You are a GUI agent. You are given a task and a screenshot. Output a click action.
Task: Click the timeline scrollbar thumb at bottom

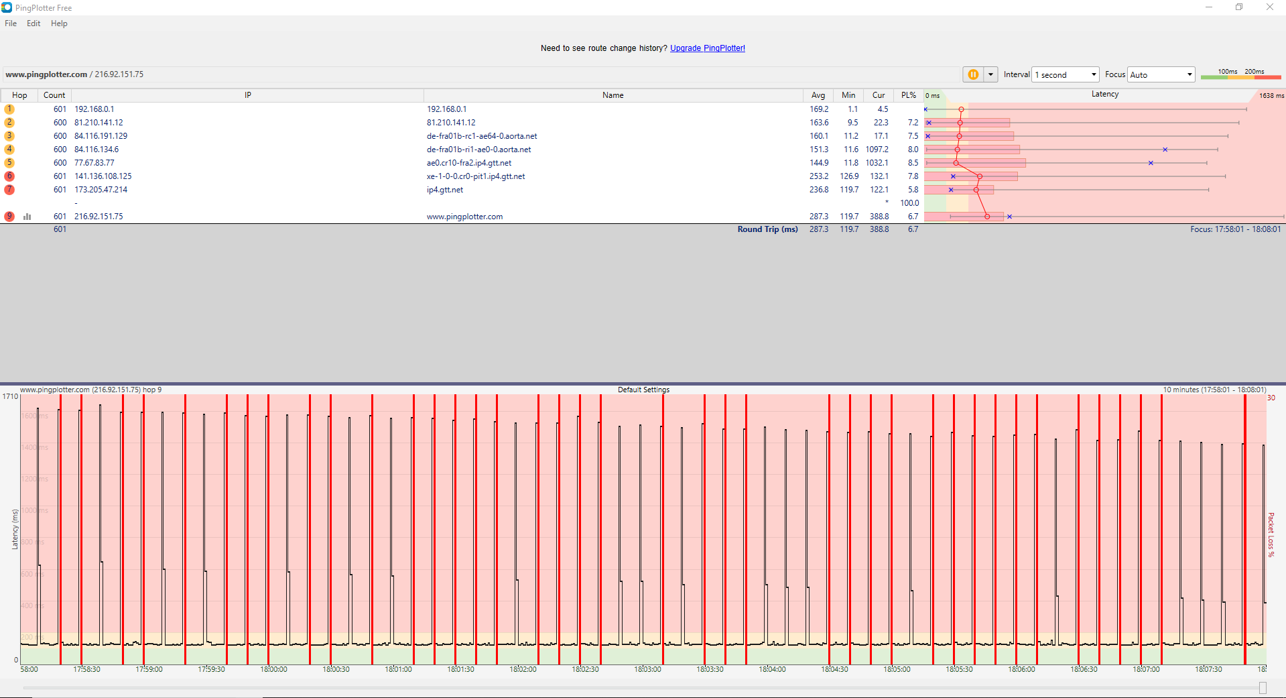(x=1263, y=688)
